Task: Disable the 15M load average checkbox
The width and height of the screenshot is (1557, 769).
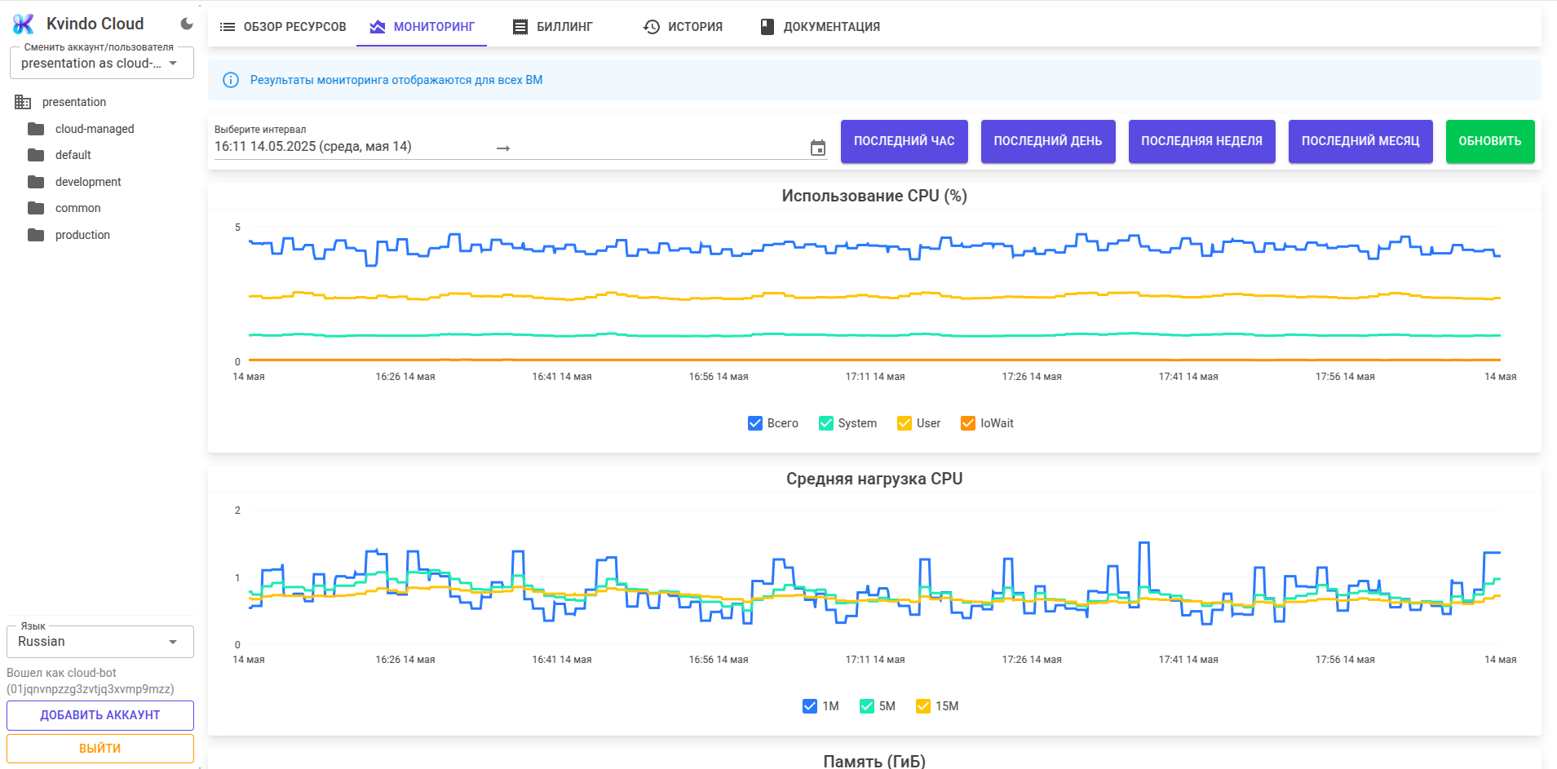Action: point(923,706)
